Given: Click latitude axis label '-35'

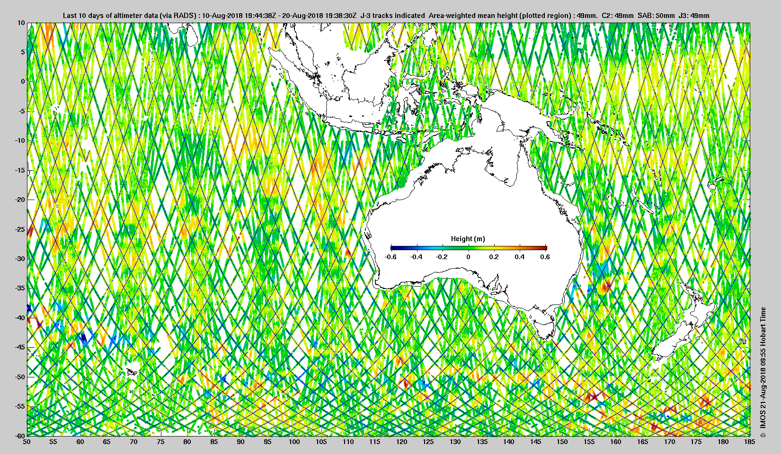Looking at the screenshot, I should click(20, 288).
